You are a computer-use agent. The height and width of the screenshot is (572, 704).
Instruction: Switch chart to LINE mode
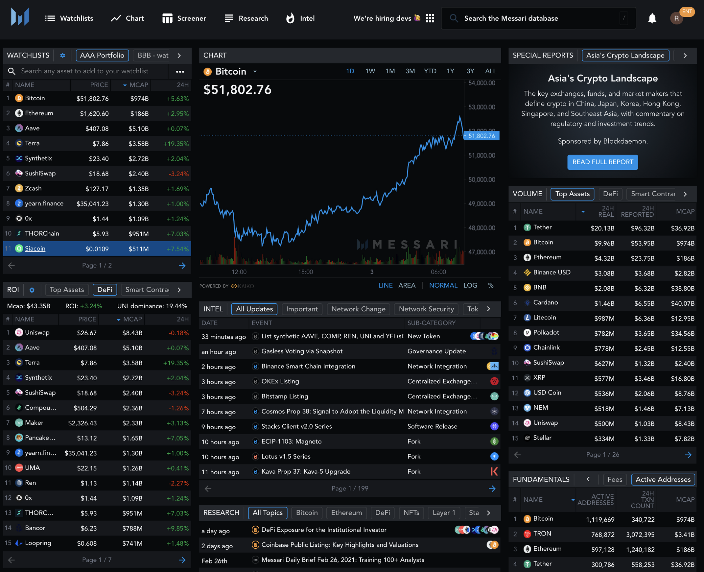pyautogui.click(x=386, y=285)
